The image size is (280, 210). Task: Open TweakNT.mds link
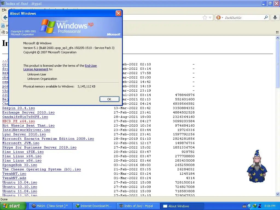tap(14, 178)
